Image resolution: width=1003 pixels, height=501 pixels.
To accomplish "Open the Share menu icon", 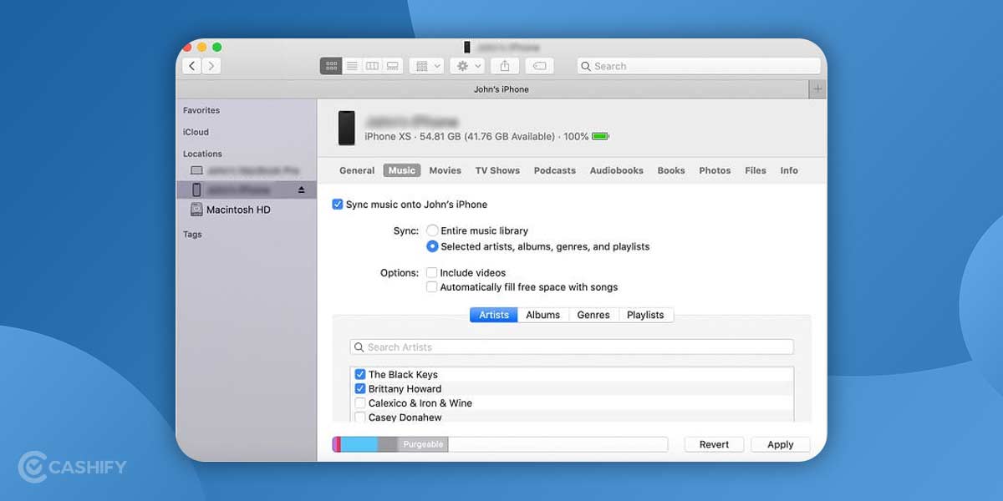I will [504, 65].
